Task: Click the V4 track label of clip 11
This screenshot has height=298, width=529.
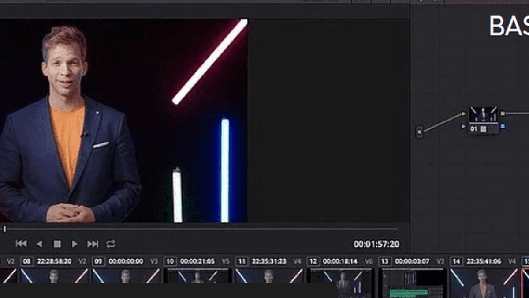Action: tap(297, 261)
